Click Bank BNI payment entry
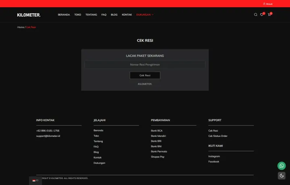This screenshot has width=290, height=185. point(156,146)
